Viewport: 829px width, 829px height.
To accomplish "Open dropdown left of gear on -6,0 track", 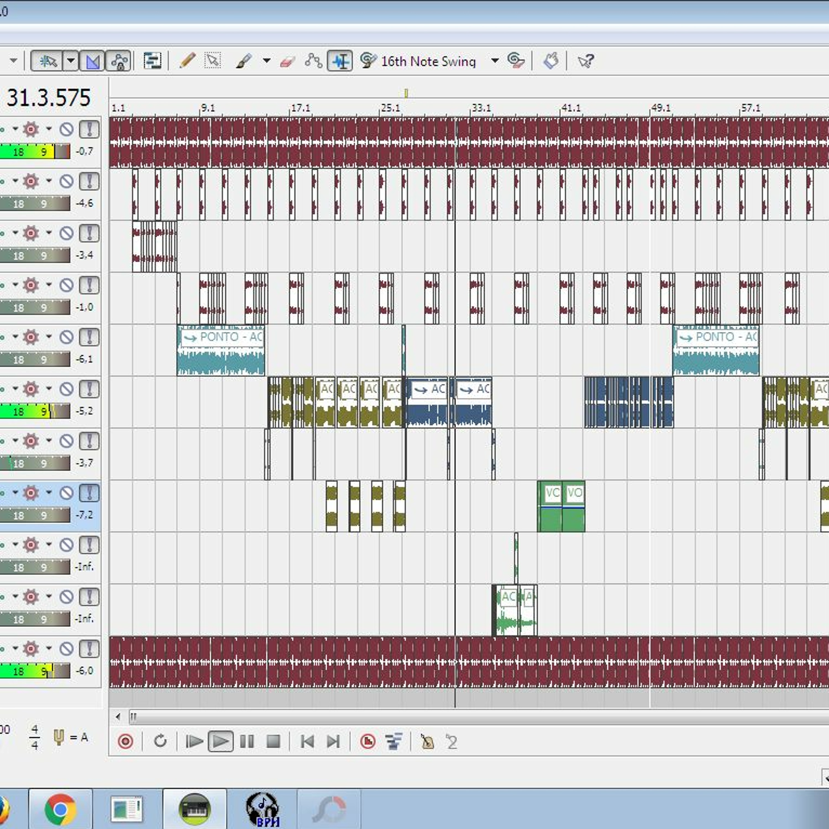I will pos(15,648).
